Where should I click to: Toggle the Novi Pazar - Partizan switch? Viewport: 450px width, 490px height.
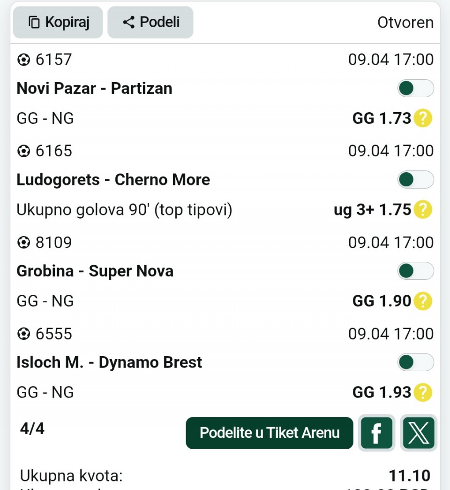(x=415, y=88)
